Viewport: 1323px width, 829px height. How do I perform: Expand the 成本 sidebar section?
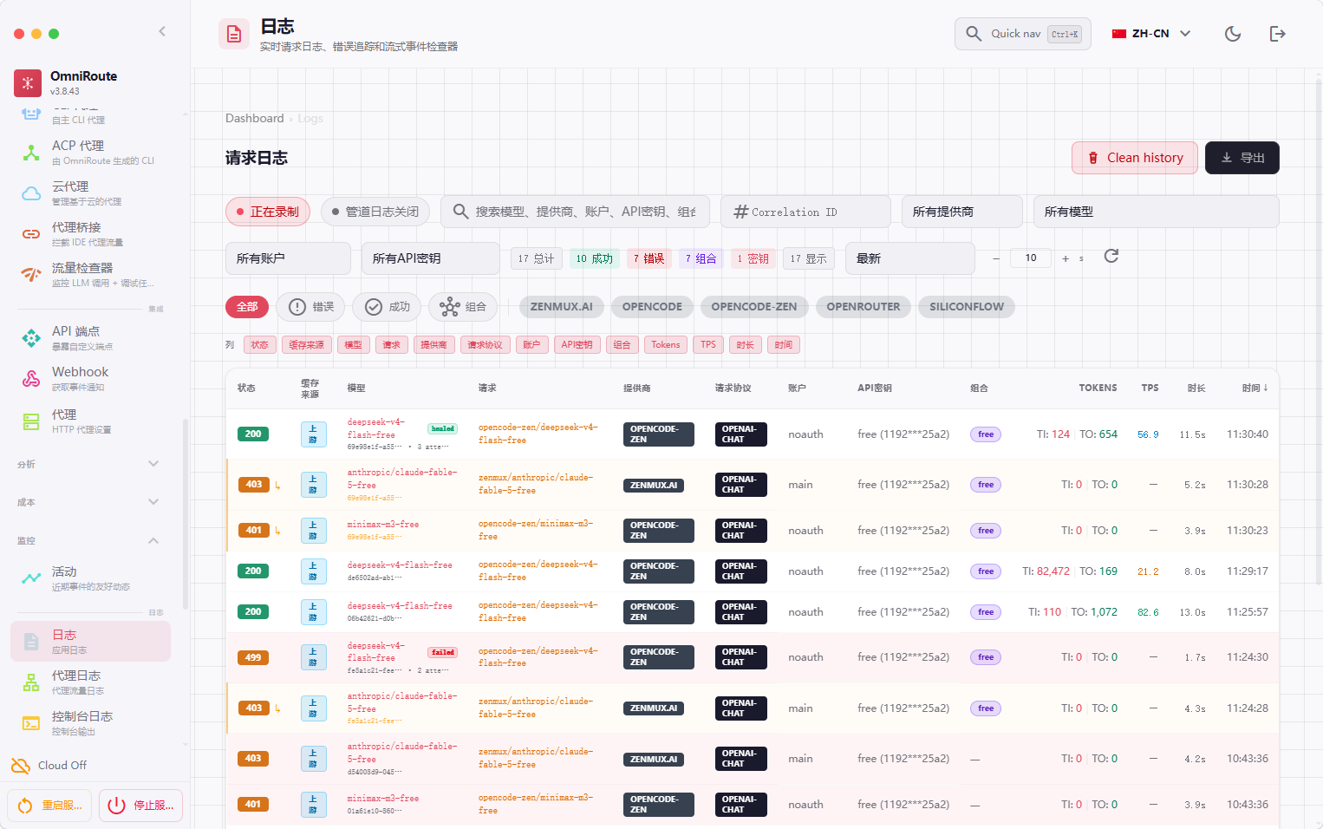[x=88, y=502]
